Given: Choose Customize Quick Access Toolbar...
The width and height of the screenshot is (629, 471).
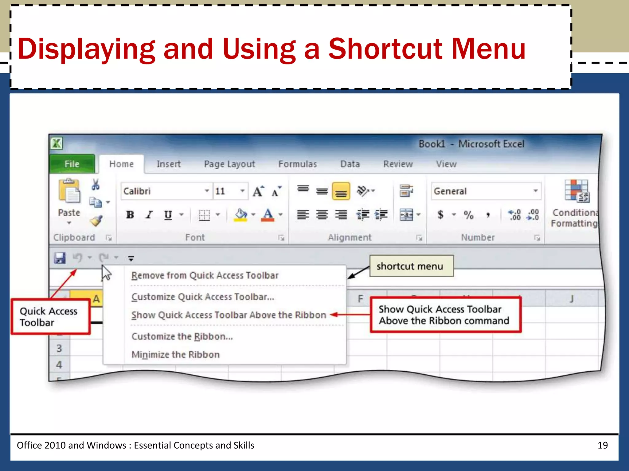Looking at the screenshot, I should (225, 297).
